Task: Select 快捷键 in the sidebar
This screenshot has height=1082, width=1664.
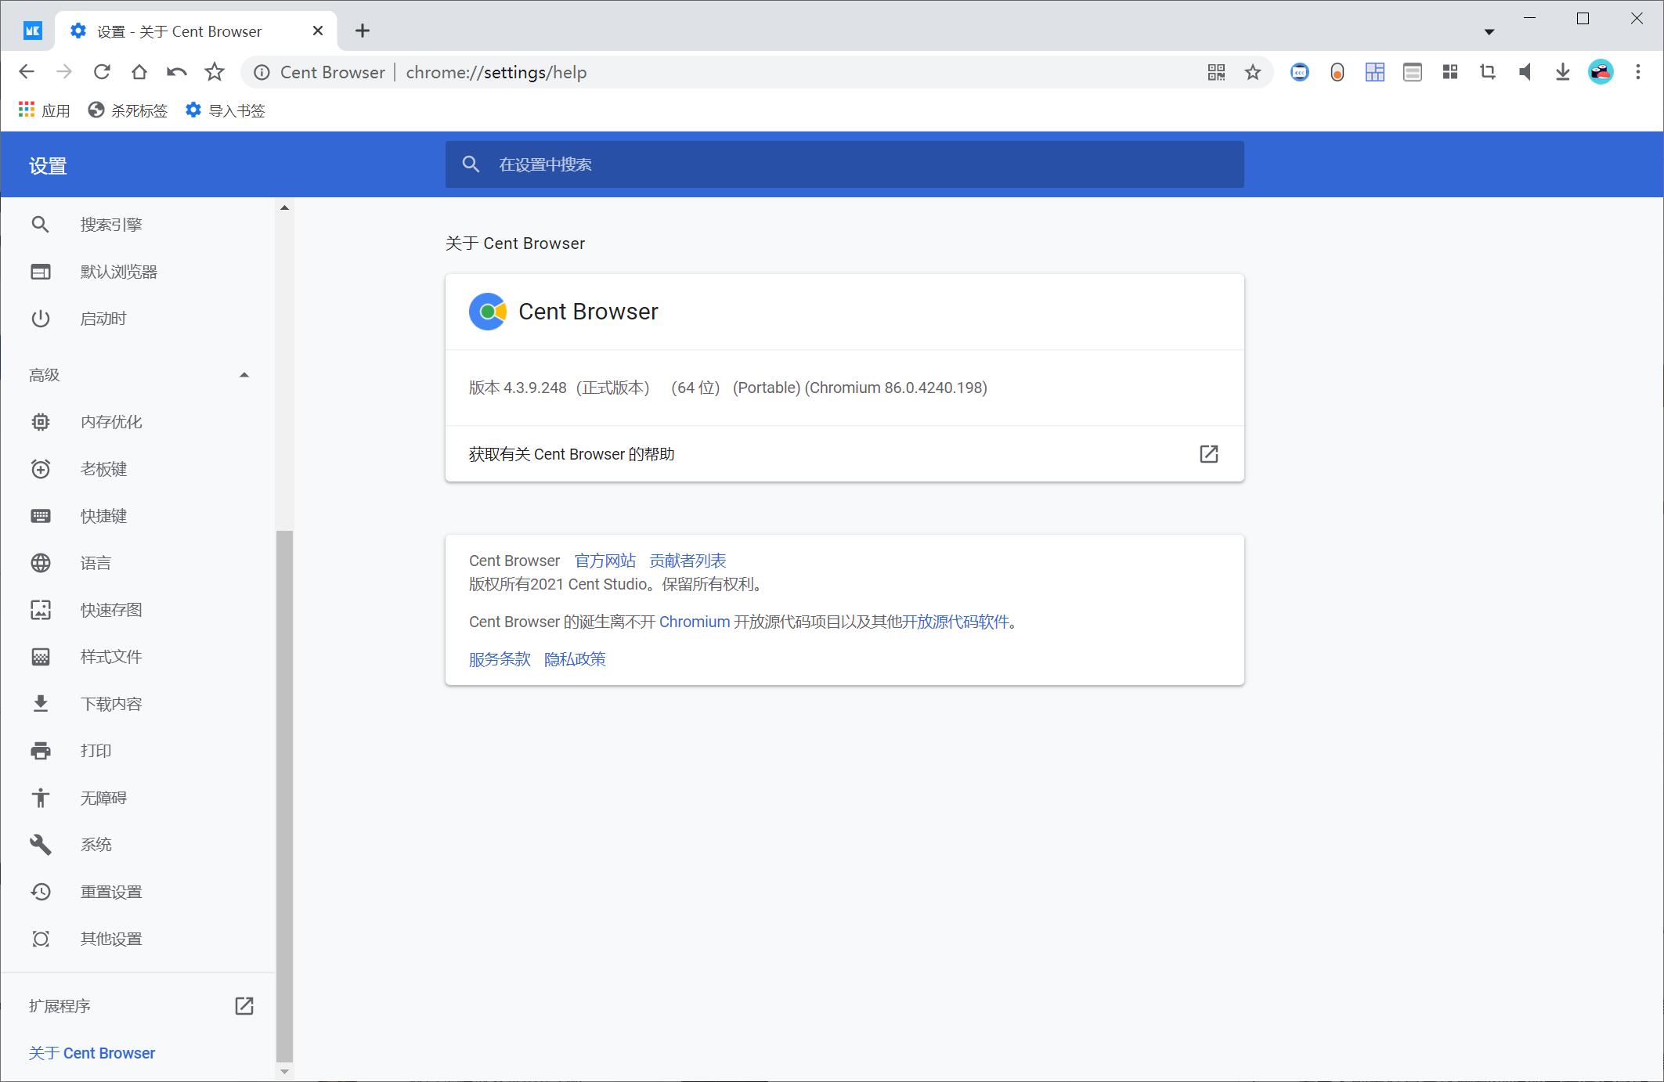Action: coord(103,516)
